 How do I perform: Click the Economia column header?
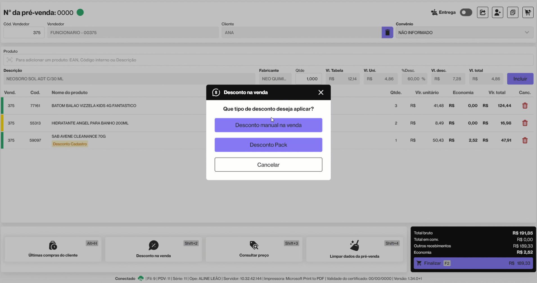click(463, 93)
